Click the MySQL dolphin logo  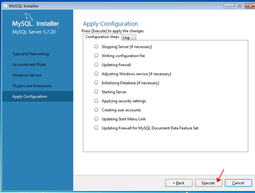[x=28, y=17]
